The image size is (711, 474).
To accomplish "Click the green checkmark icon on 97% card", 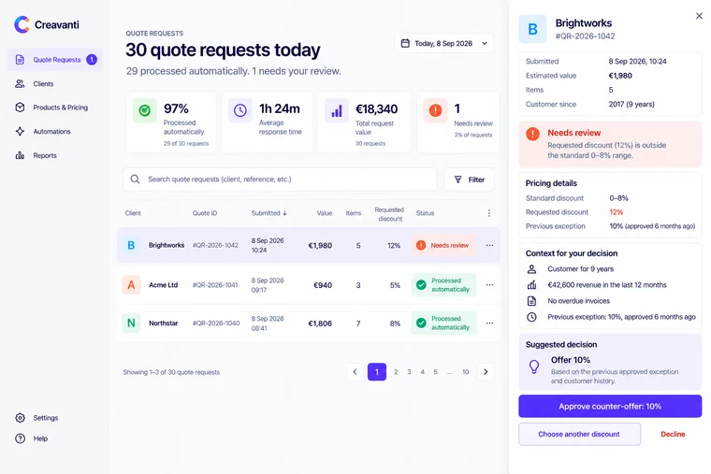I will coord(145,110).
